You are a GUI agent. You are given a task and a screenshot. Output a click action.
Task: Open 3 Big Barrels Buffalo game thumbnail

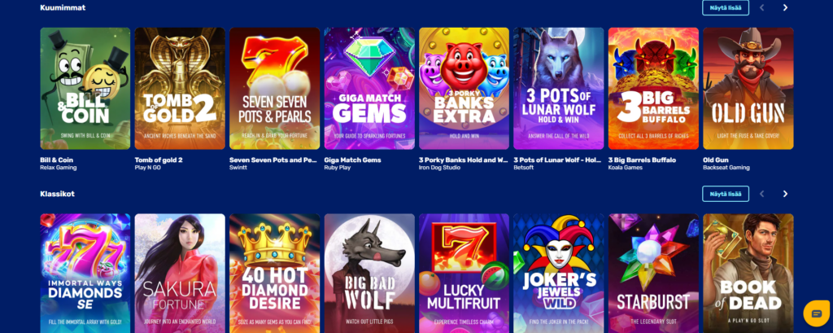[653, 88]
